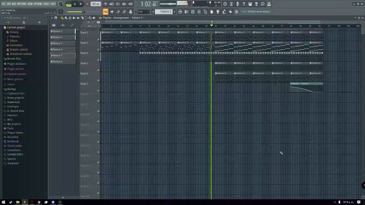The image size is (365, 205).
Task: Click the main pitch knob
Action: [61, 11]
